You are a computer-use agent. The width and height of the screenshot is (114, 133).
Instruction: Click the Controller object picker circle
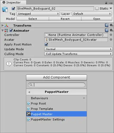point(111,35)
